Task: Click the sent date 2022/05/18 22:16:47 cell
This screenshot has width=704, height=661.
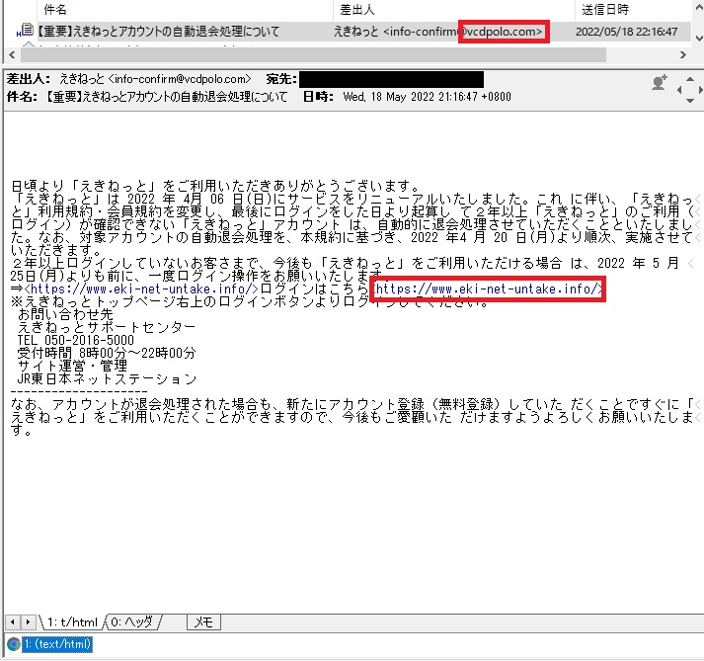Action: 626,32
